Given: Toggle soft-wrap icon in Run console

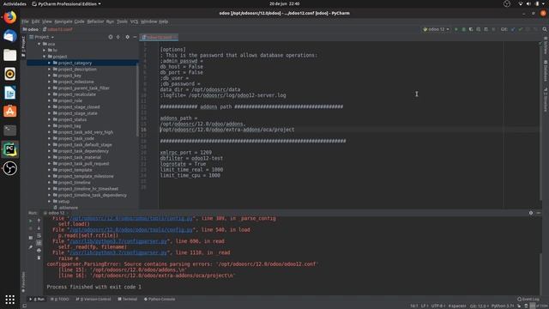Looking at the screenshot, I should point(39,235).
